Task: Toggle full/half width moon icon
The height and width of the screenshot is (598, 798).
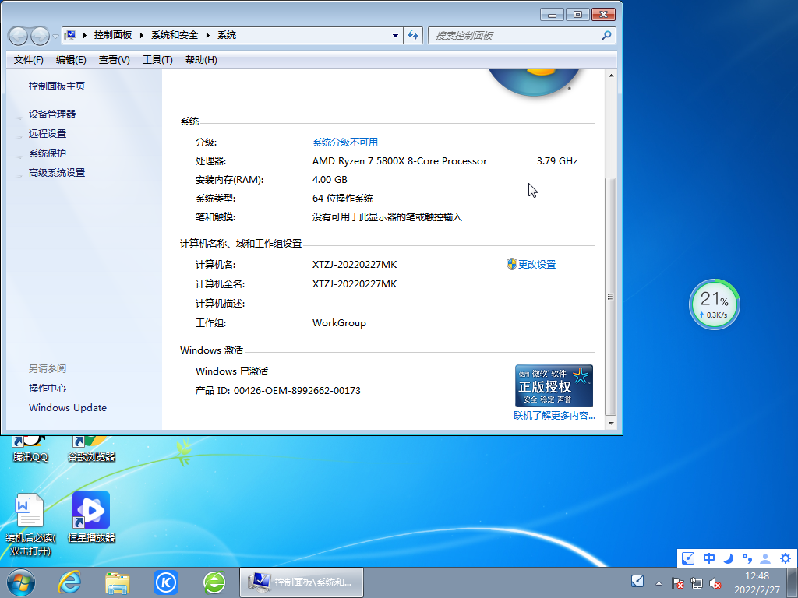Action: (727, 558)
